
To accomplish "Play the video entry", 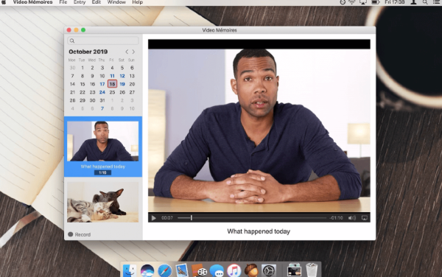I will [x=154, y=218].
